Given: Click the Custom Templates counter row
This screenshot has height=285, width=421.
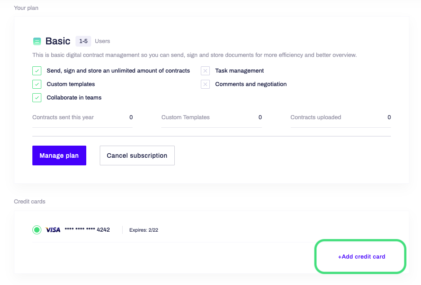Looking at the screenshot, I should [x=212, y=117].
